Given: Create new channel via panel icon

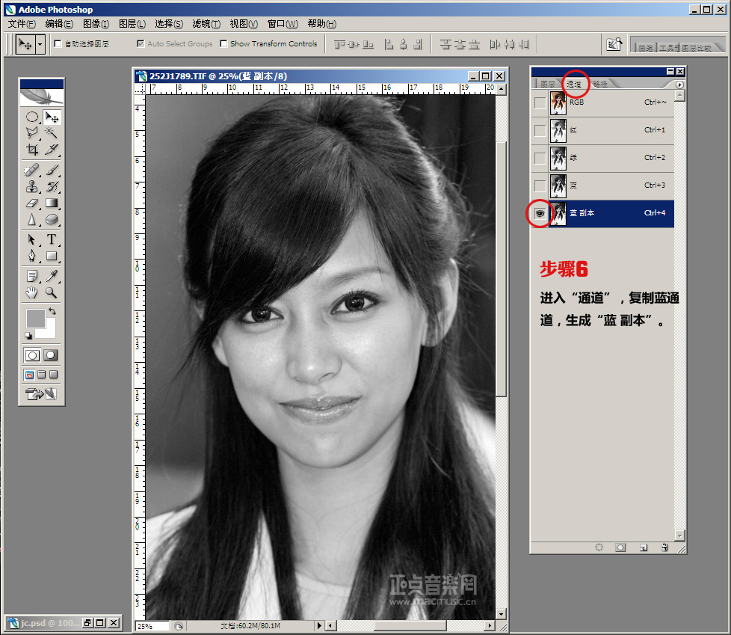Looking at the screenshot, I should (642, 547).
